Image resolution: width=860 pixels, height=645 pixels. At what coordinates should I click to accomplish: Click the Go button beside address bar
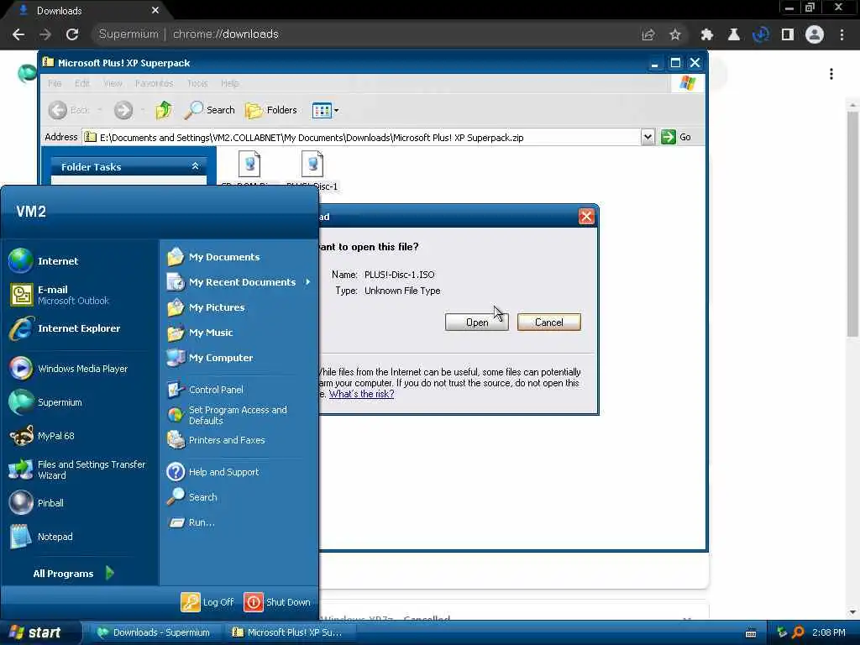[676, 137]
